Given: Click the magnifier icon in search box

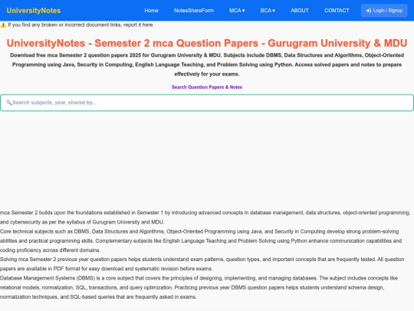Looking at the screenshot, I should 8,103.
